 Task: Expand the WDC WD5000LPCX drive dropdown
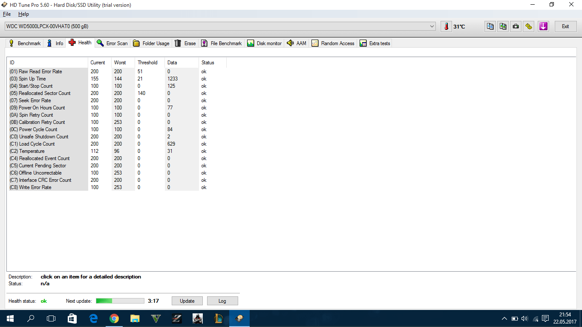pyautogui.click(x=432, y=26)
